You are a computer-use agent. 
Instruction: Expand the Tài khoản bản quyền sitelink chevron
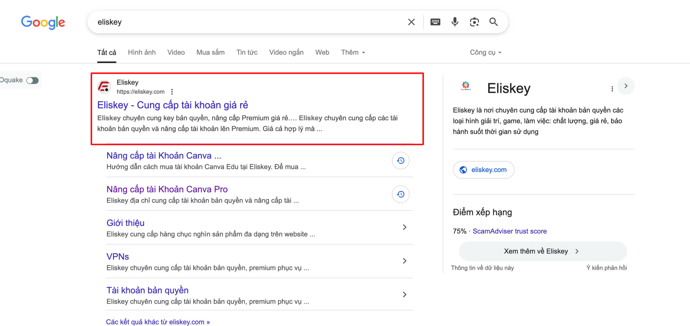(404, 295)
